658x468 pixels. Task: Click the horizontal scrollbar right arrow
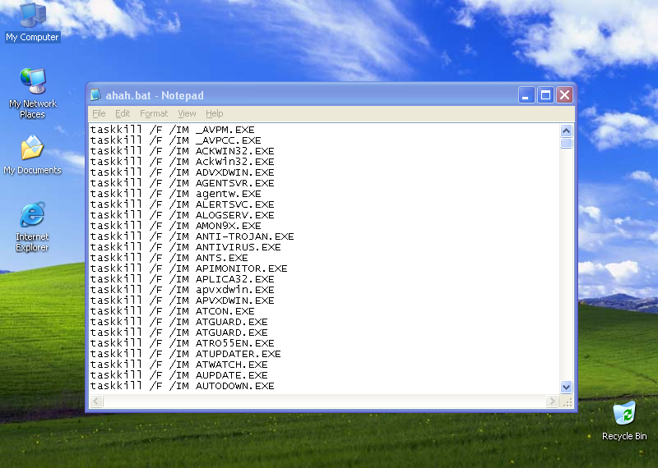pos(552,401)
